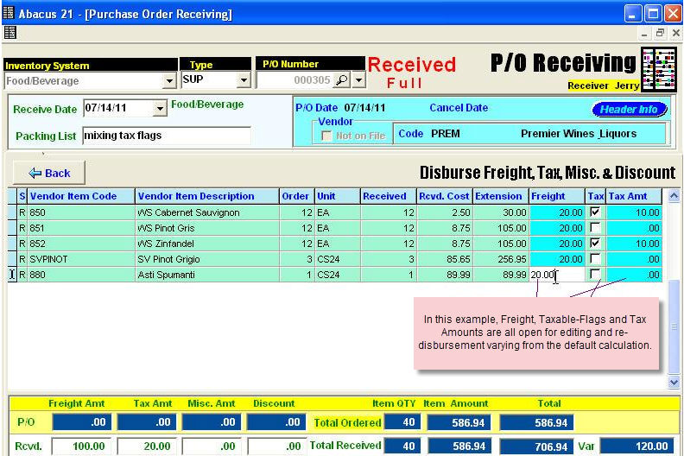The image size is (684, 456).
Task: Click the Abacus 21 title bar app icon
Action: coord(9,13)
